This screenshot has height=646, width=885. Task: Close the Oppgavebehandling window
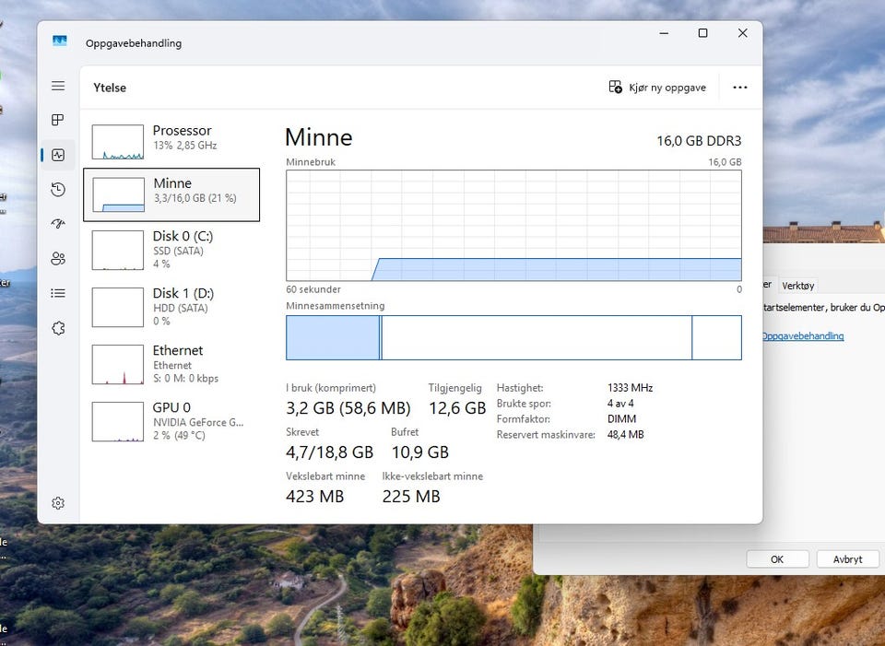click(x=743, y=33)
